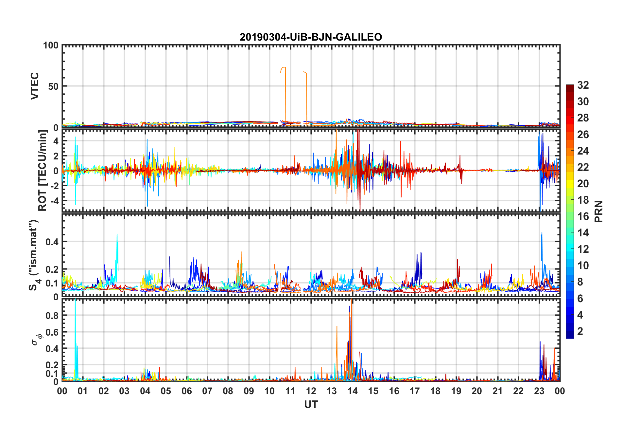Click colorbar tick label 12
Screen dimensions: 622x423
[x=583, y=249]
